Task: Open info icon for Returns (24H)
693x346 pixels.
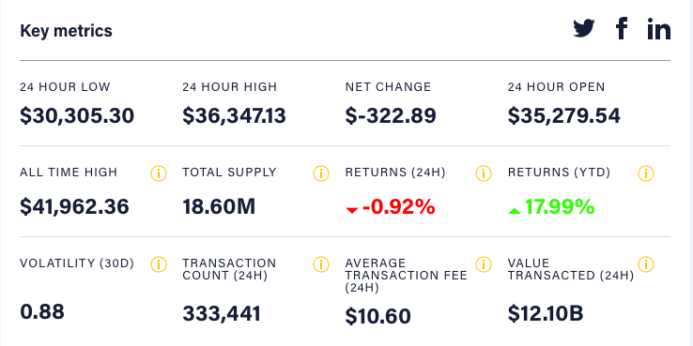Action: 484,173
